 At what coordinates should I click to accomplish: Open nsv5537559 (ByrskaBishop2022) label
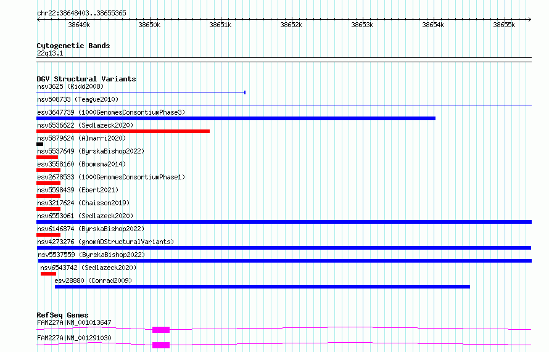91,255
